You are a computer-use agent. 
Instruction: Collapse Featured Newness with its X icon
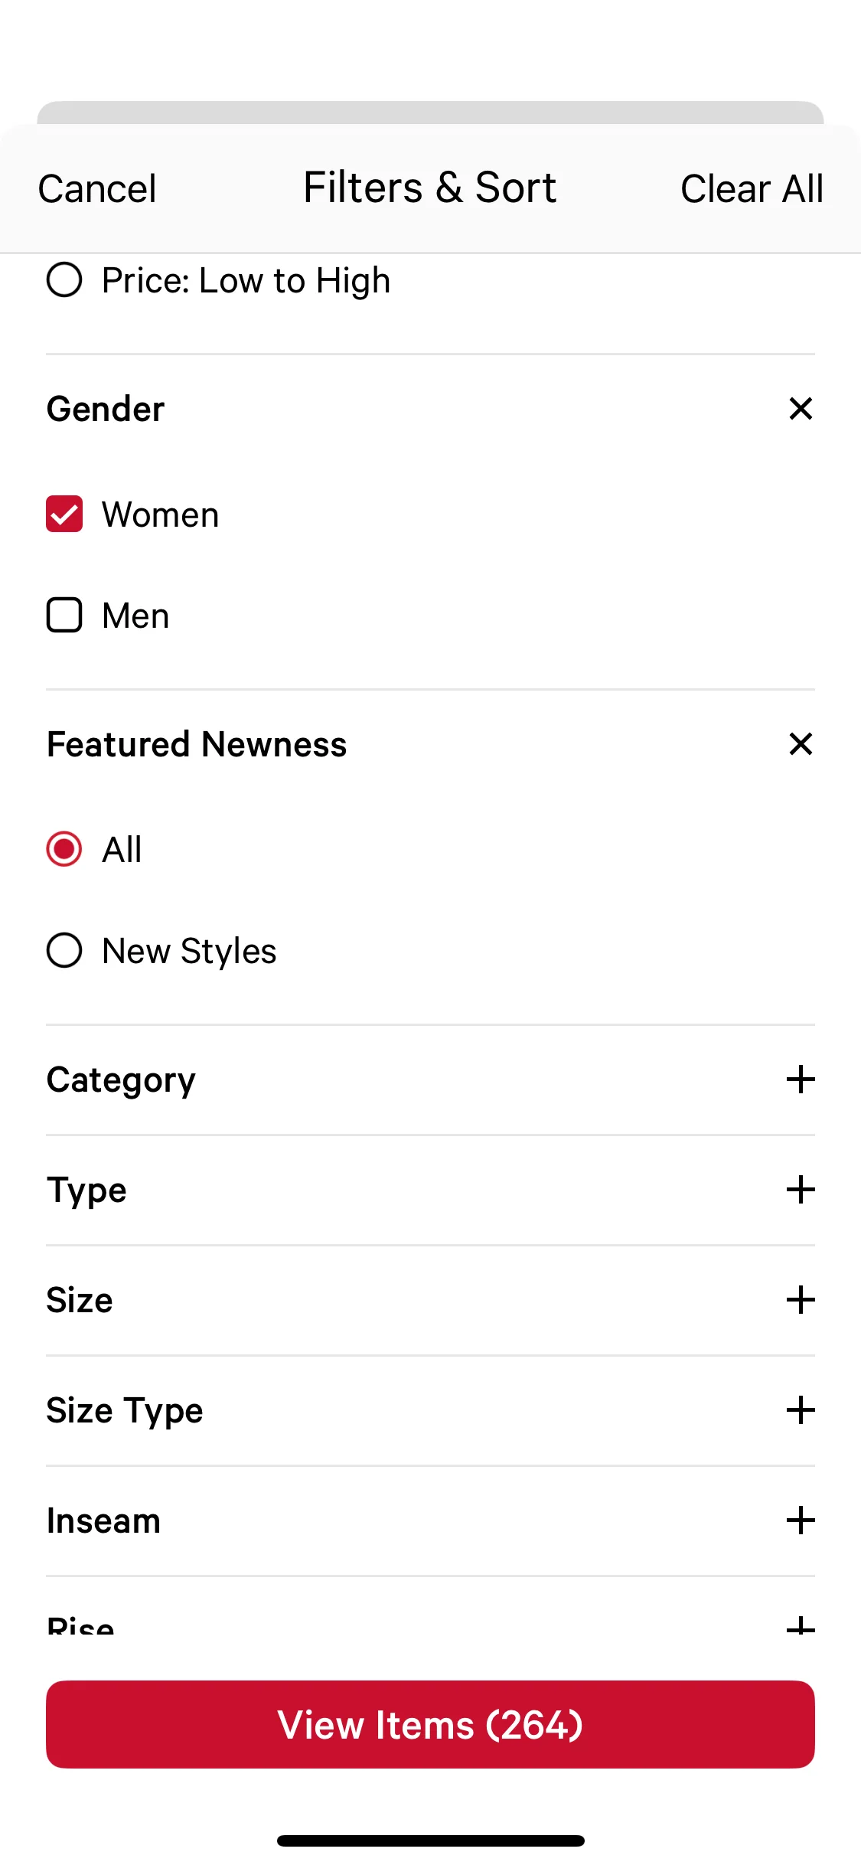[801, 744]
